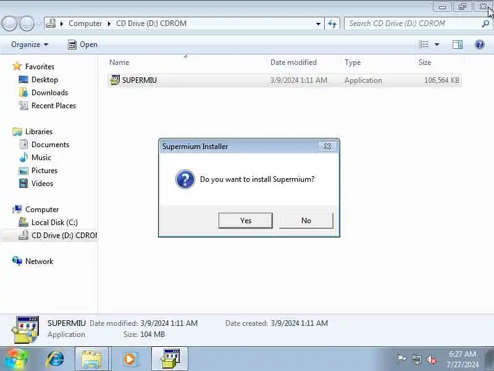
Task: Open the taskbar clock and date
Action: coord(462,359)
